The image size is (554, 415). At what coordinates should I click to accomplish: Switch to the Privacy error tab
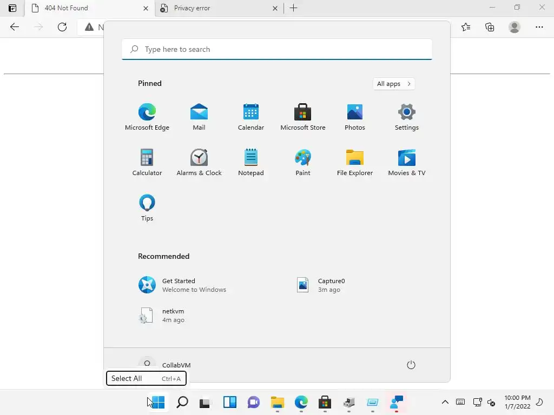pos(219,8)
